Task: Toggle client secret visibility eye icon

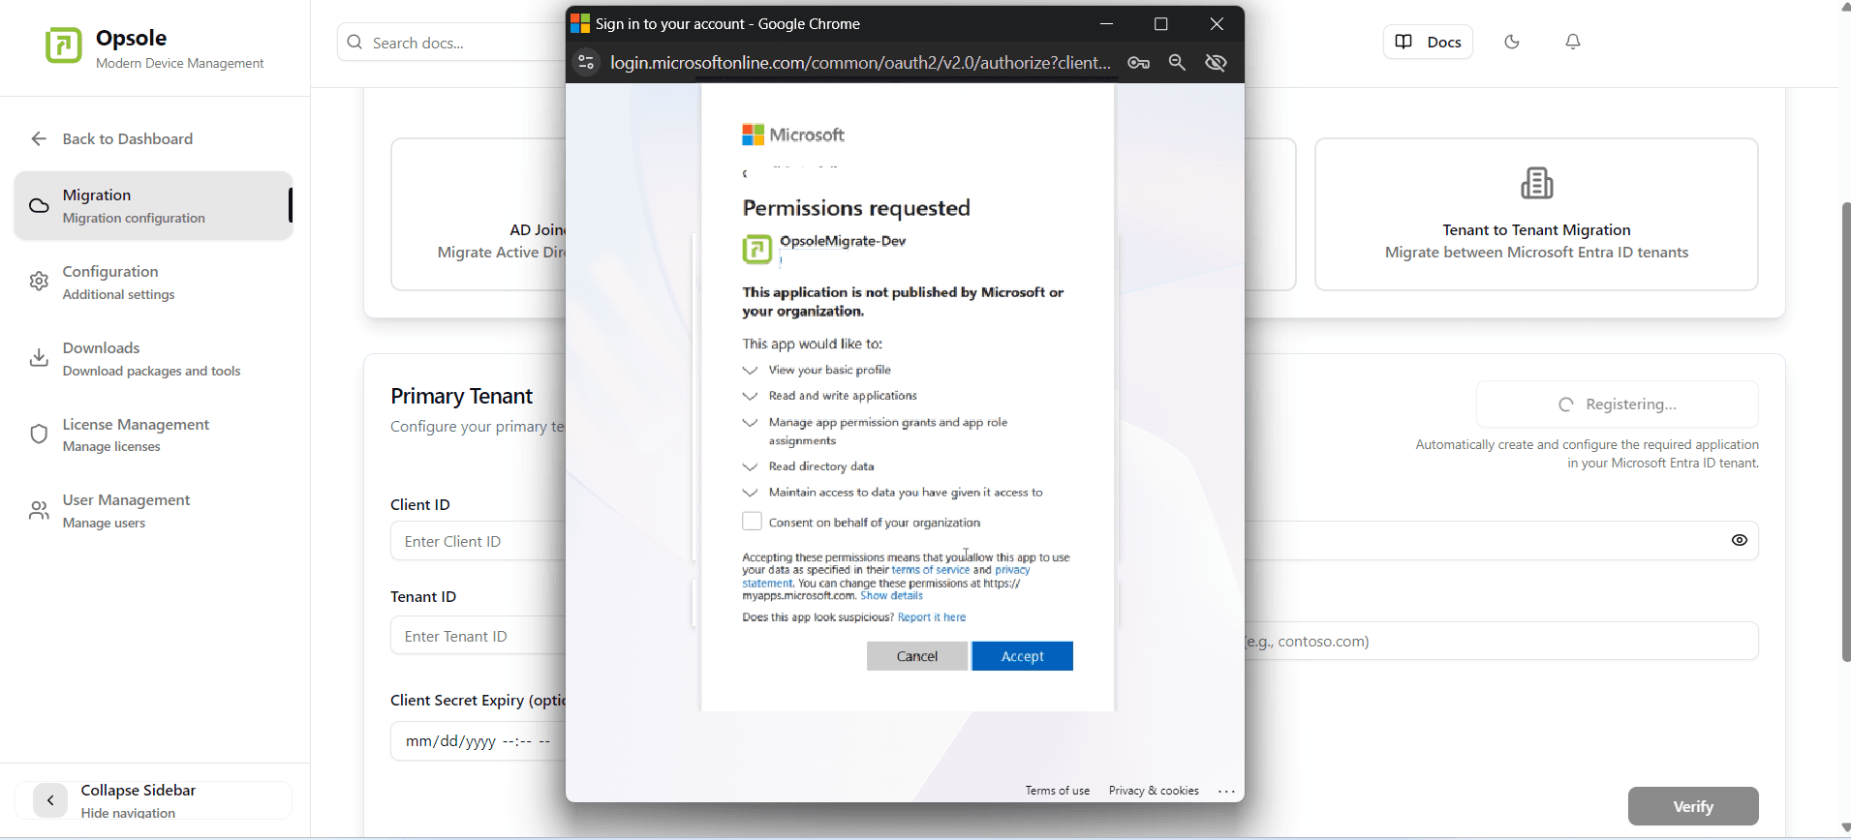Action: (x=1740, y=540)
